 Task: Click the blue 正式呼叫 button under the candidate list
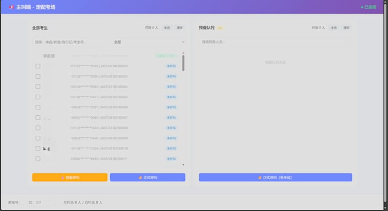[x=148, y=177]
